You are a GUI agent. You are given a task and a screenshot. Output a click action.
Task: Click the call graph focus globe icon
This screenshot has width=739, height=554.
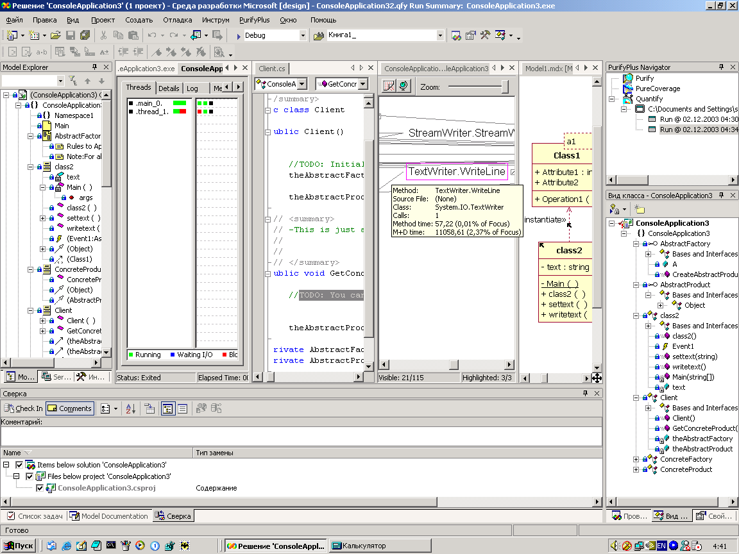pyautogui.click(x=403, y=86)
